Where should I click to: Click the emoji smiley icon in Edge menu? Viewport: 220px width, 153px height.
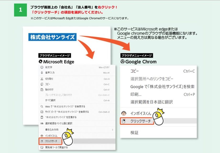[42, 67]
